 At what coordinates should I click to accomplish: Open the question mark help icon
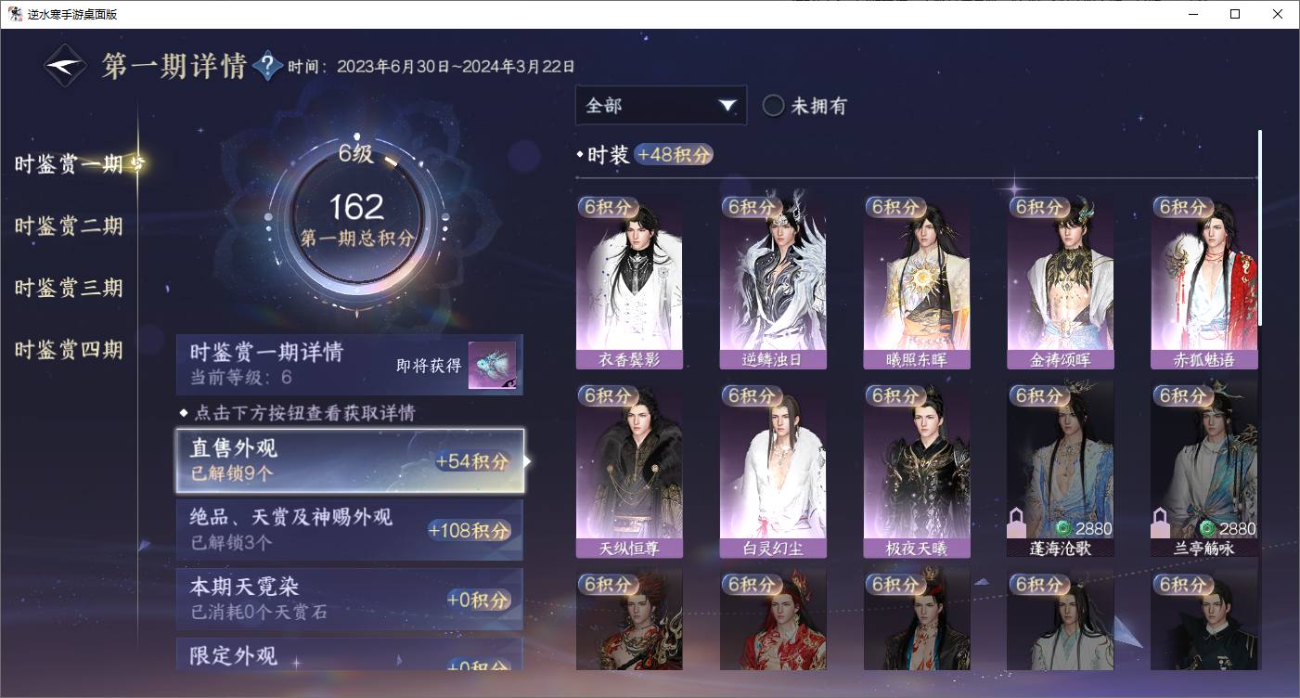pos(267,65)
